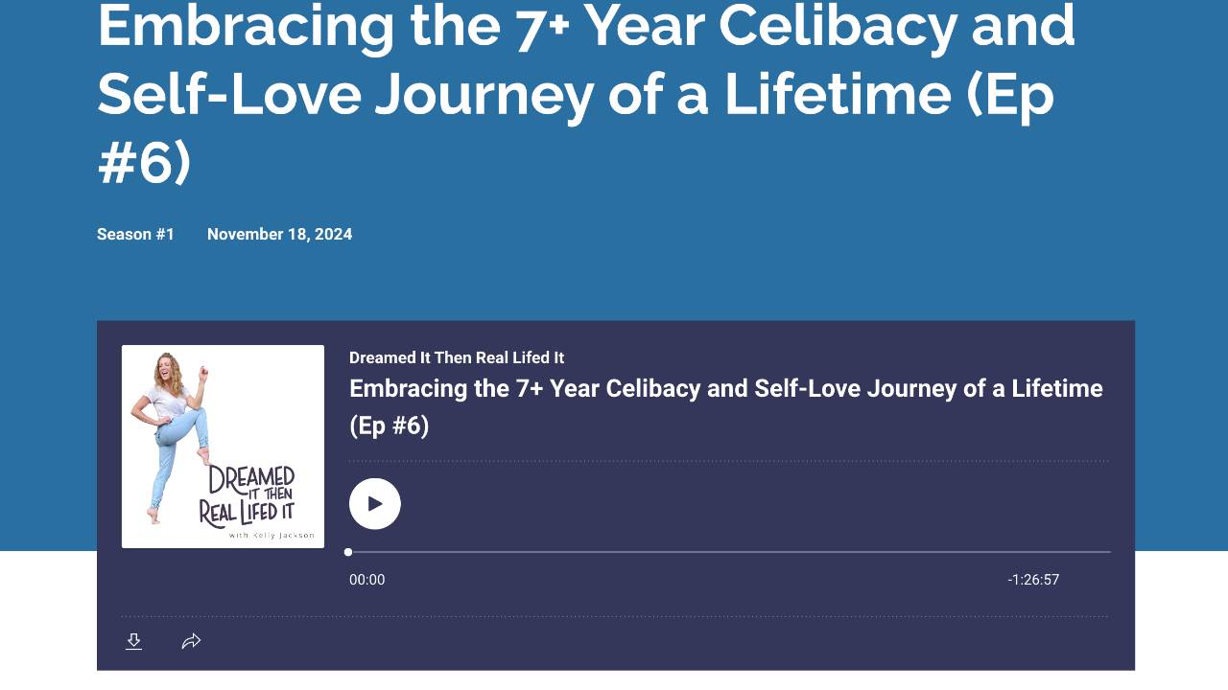Download the episode audio file

134,641
